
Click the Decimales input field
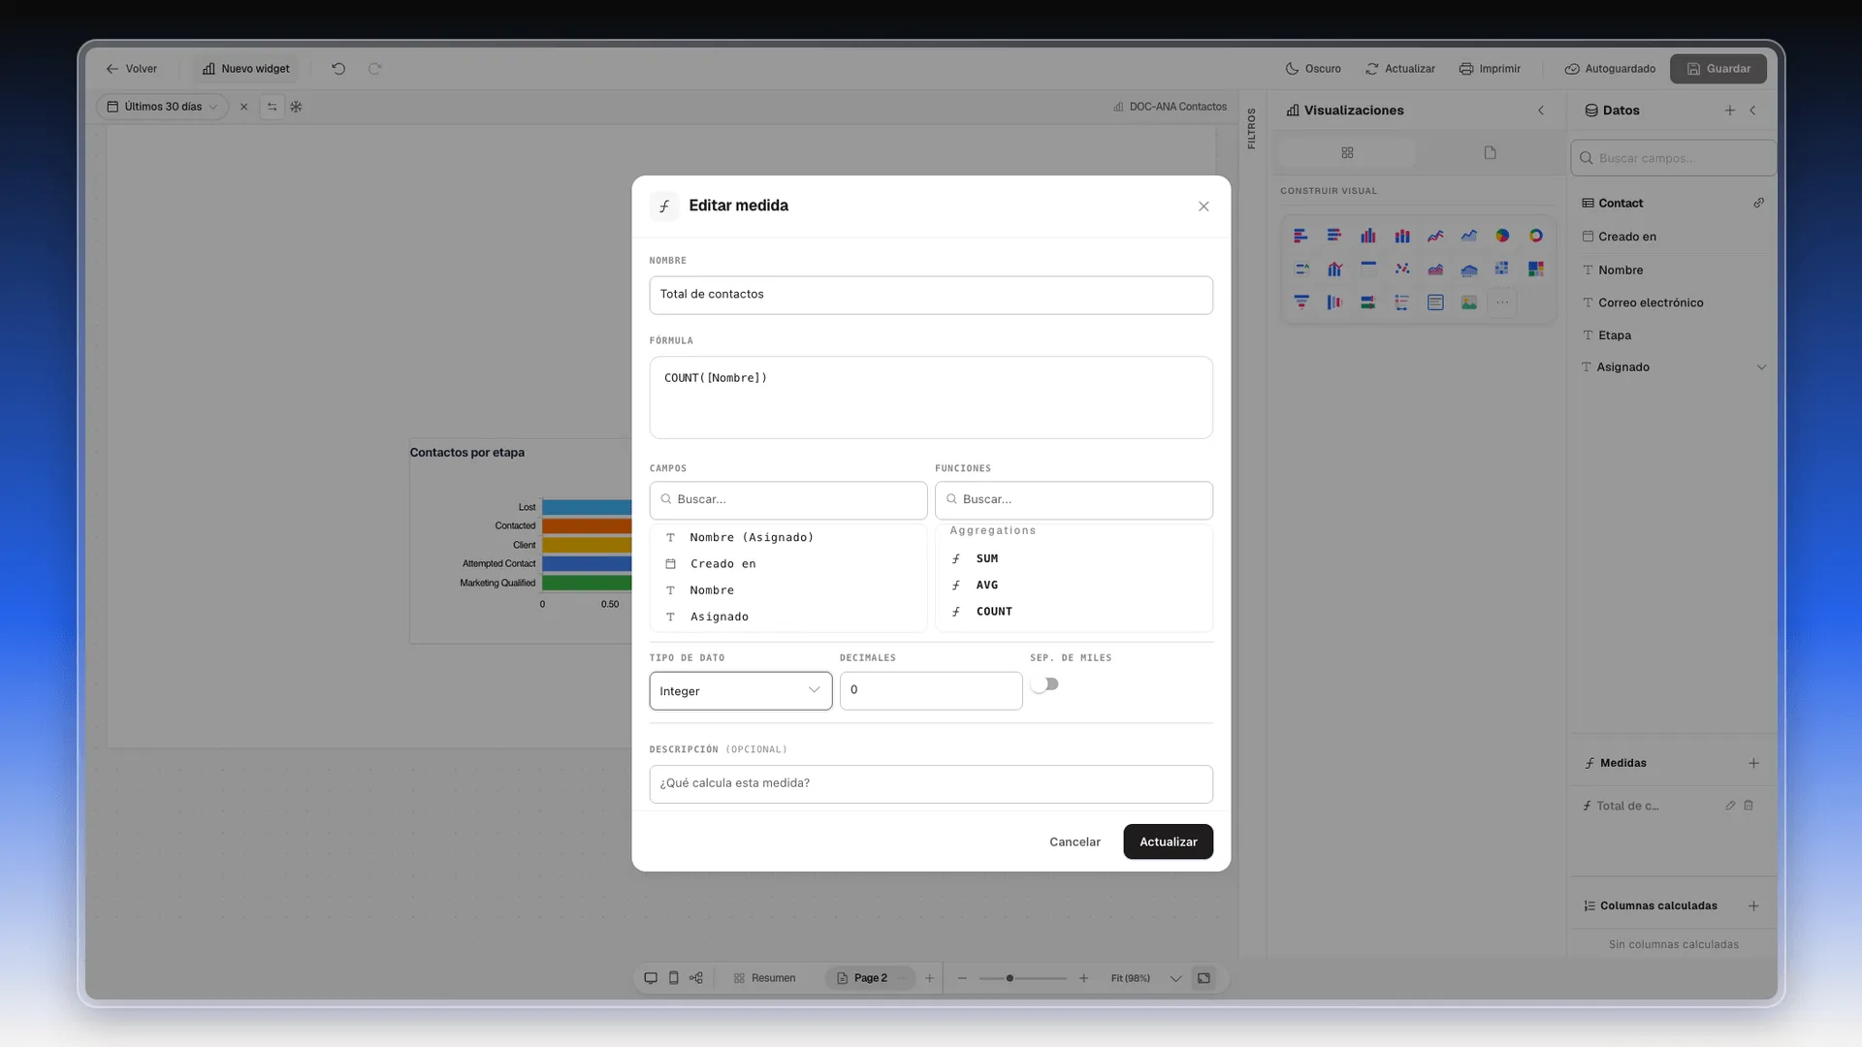tap(930, 690)
